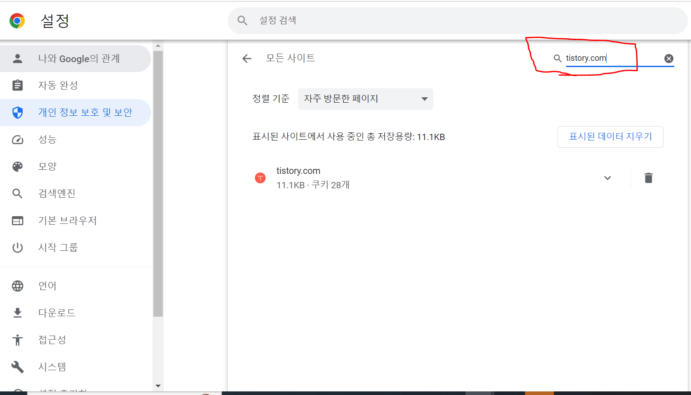Open 시스템 settings

[75, 367]
